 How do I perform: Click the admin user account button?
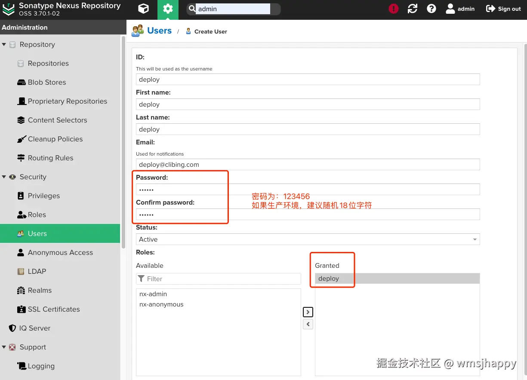pyautogui.click(x=460, y=9)
